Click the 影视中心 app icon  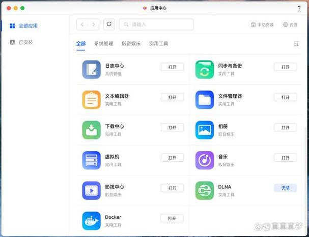tap(91, 191)
